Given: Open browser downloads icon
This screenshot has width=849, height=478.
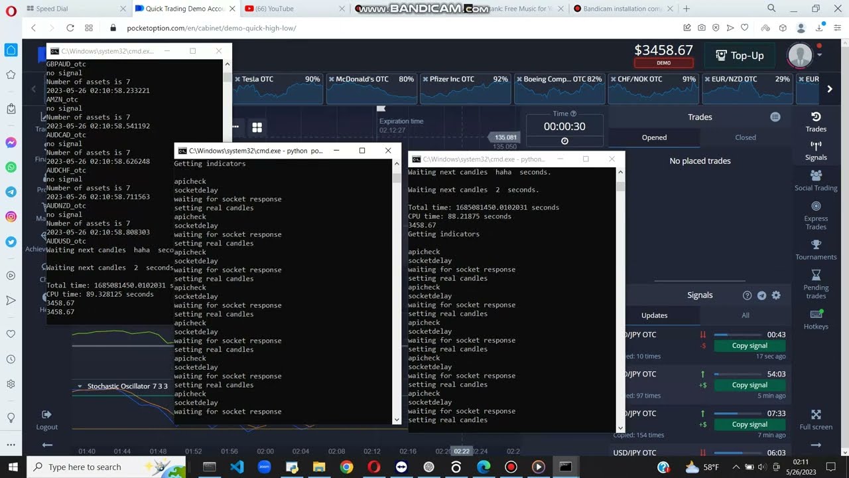Looking at the screenshot, I should pyautogui.click(x=821, y=28).
